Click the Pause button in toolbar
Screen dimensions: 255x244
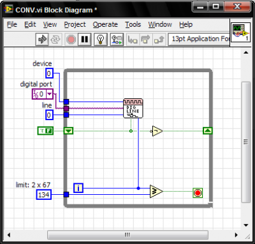85,40
